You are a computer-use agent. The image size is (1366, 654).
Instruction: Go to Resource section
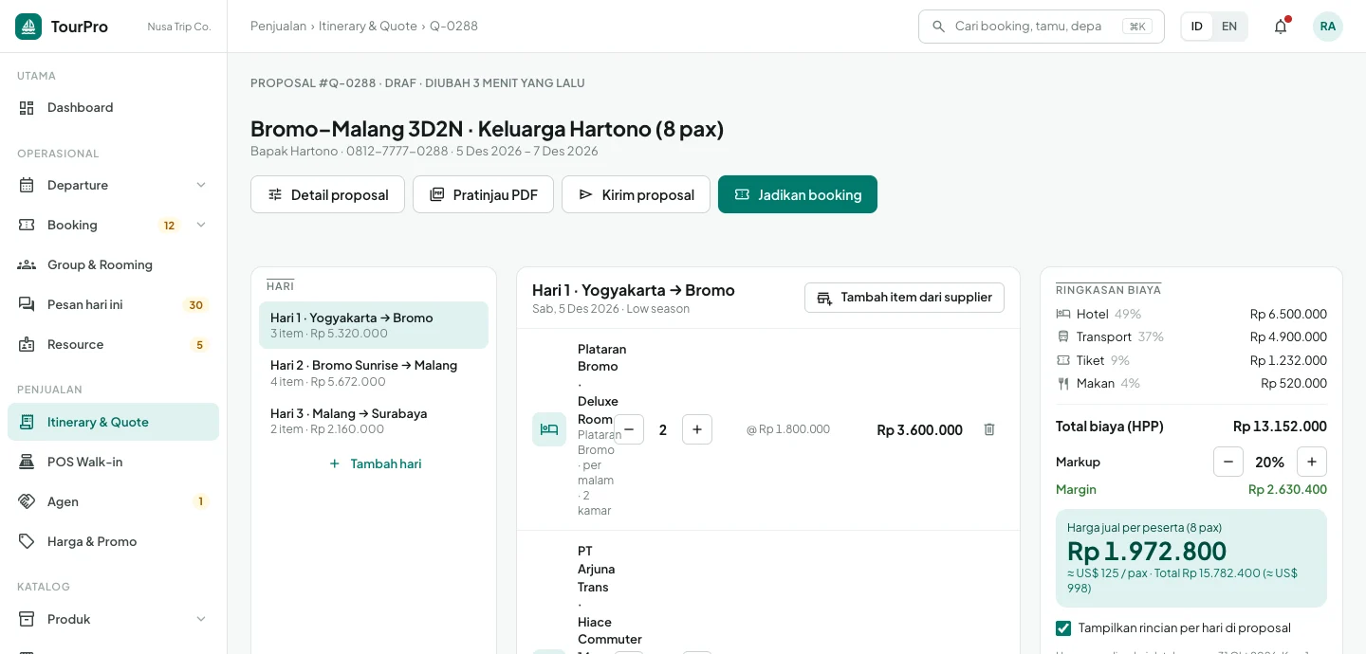[113, 344]
